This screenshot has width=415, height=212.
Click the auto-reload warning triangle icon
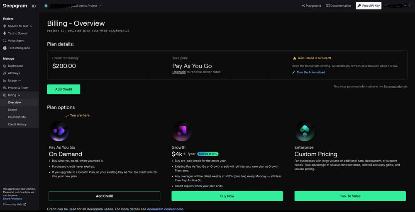294,58
